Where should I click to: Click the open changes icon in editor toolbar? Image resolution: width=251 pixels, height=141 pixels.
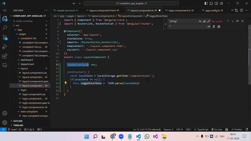[236, 11]
